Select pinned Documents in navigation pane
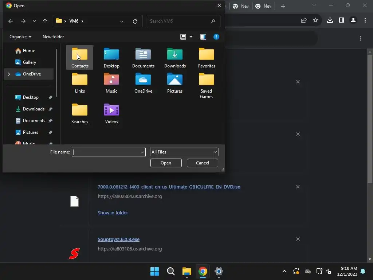Viewport: 373px width, 280px height. 34,120
